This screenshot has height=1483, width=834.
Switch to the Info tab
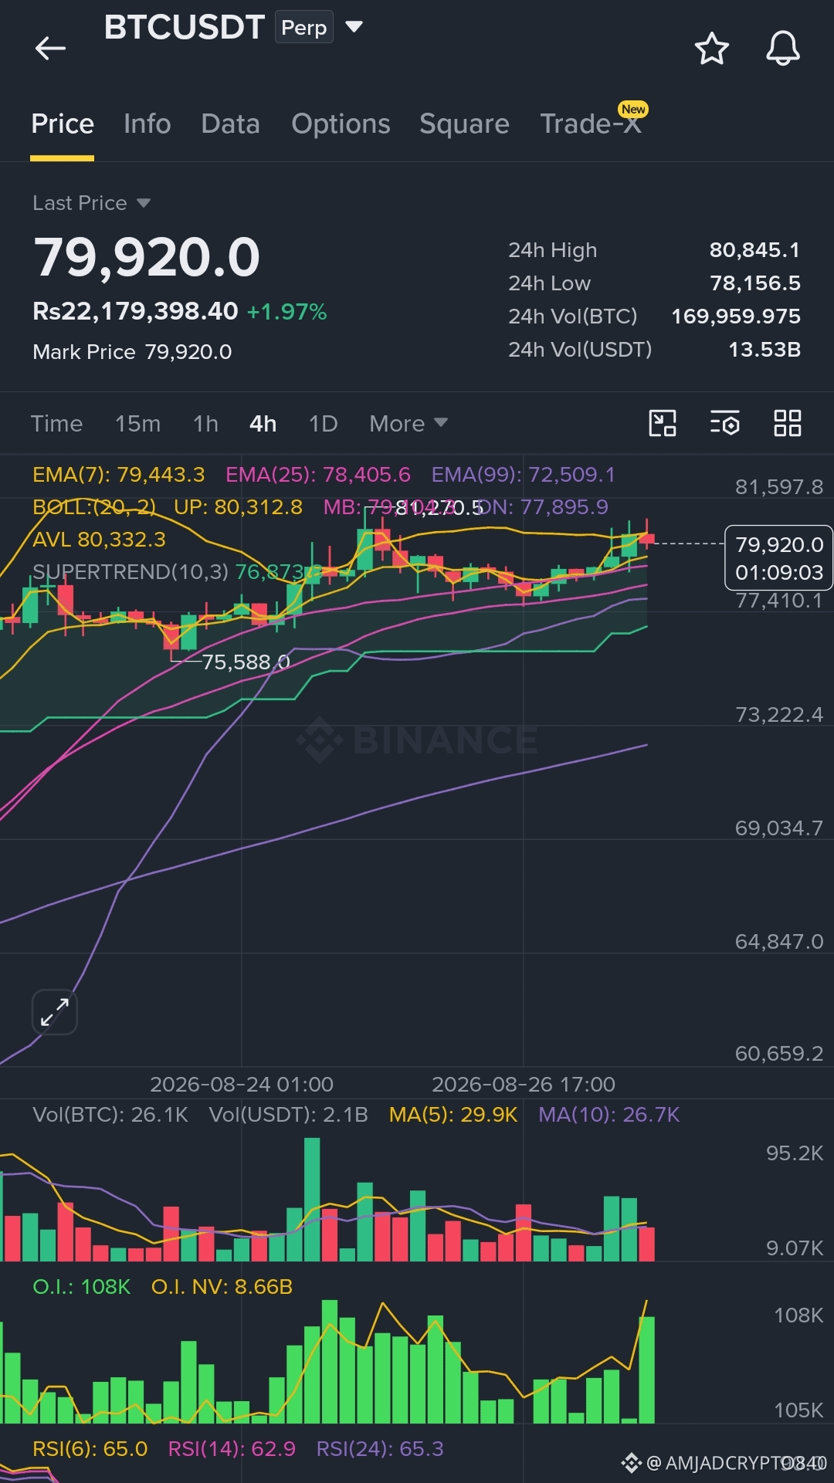[x=147, y=124]
